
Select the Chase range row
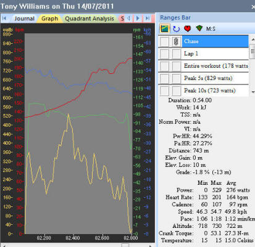(x=215, y=41)
